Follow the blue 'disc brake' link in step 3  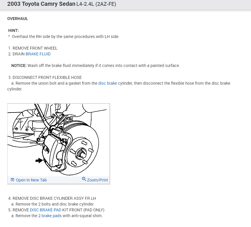click(x=108, y=83)
